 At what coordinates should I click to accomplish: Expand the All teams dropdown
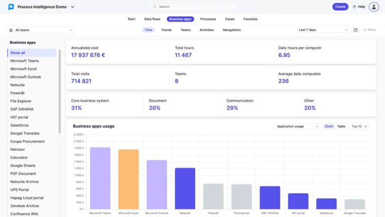[41, 30]
